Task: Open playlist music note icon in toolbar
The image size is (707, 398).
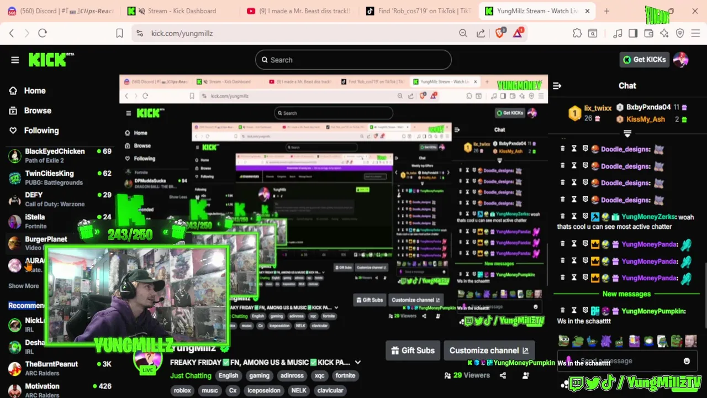Action: pos(618,33)
